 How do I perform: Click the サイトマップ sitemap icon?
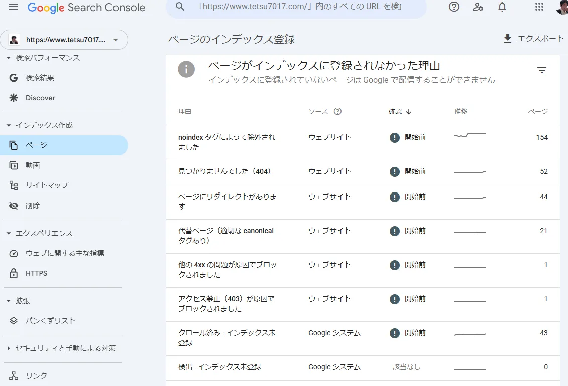point(14,185)
